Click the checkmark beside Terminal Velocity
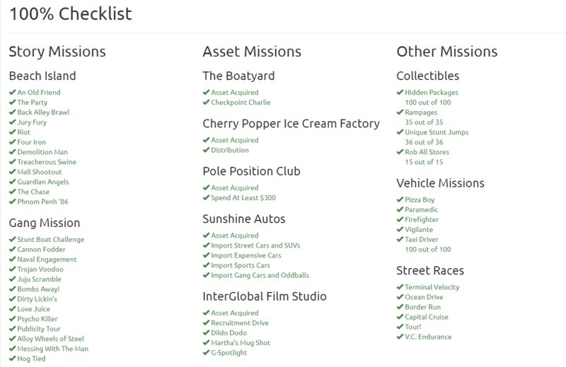The height and width of the screenshot is (367, 566). tap(400, 287)
